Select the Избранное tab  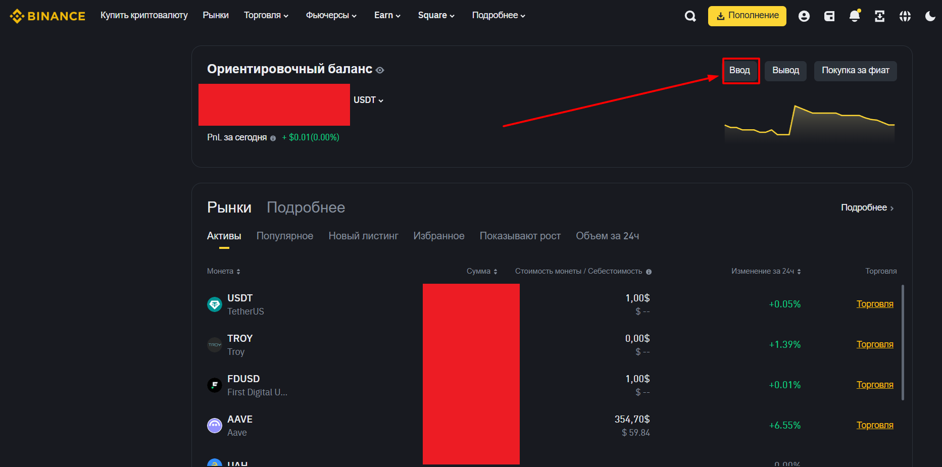coord(439,236)
